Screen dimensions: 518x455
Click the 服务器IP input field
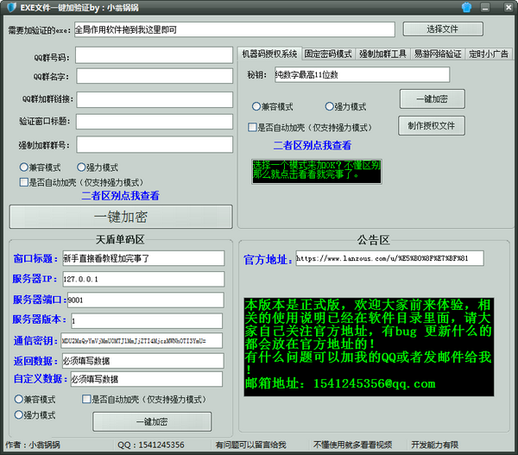coord(143,279)
